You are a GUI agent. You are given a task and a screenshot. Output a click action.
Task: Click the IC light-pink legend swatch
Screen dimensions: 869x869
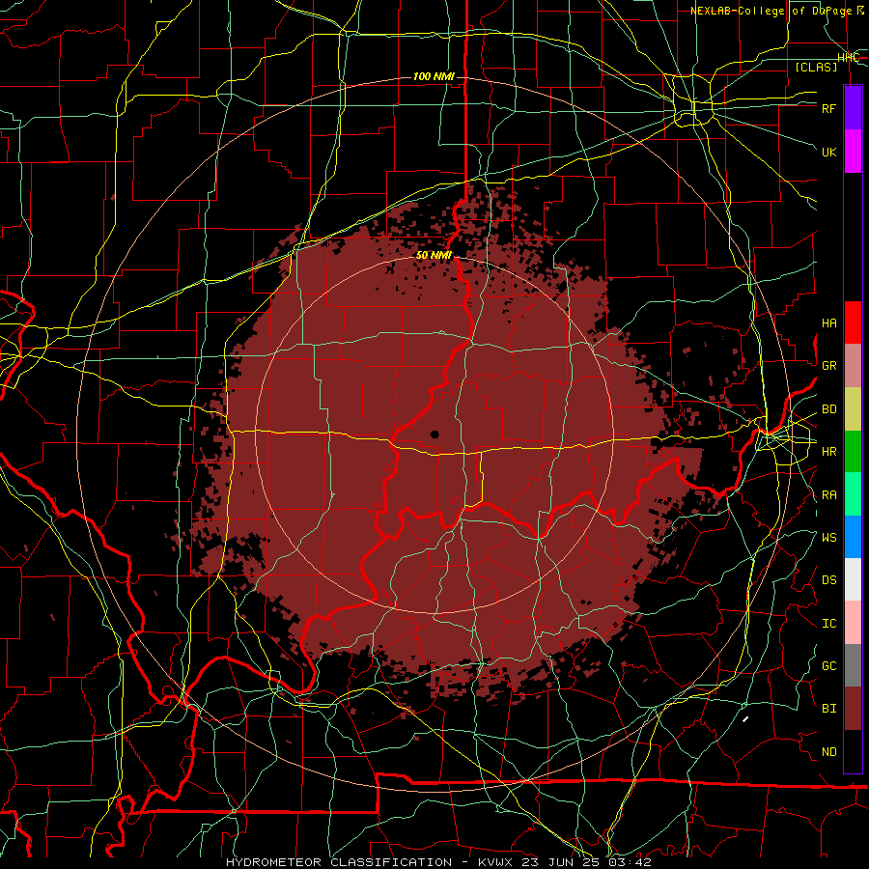click(853, 623)
